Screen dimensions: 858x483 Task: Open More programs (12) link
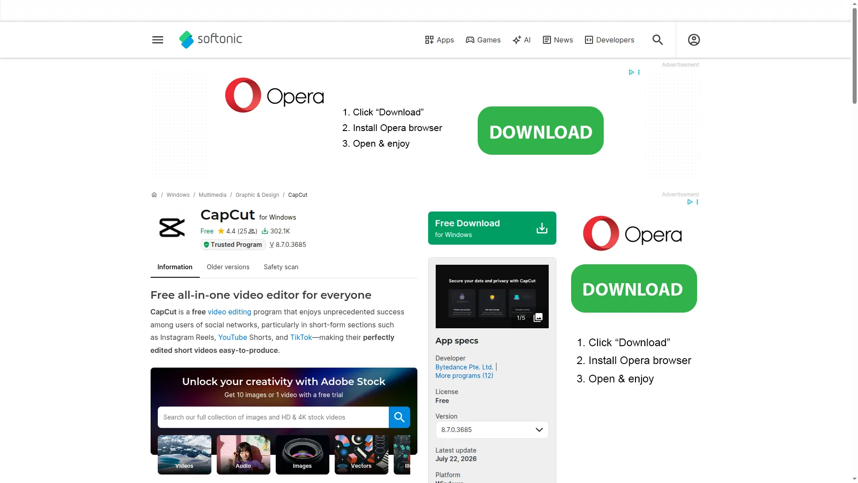pyautogui.click(x=464, y=376)
